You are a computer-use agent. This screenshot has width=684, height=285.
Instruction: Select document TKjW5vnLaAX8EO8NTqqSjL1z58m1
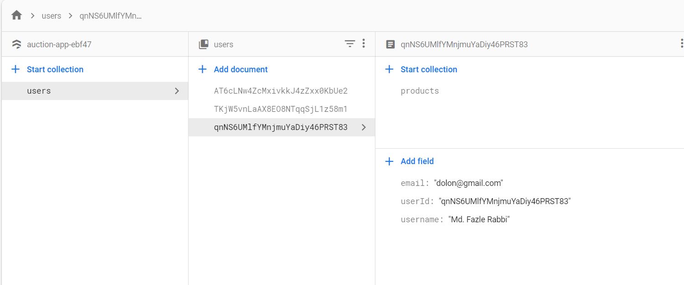point(281,109)
